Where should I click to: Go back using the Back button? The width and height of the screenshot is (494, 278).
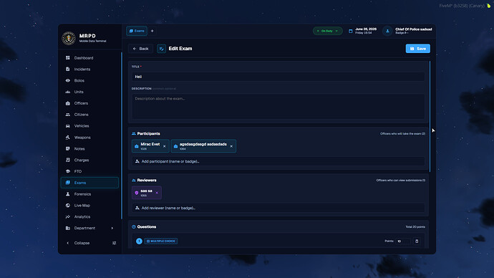tap(140, 49)
